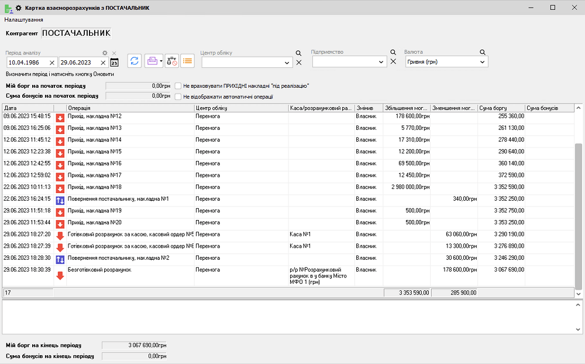Click the search icon above Центр обліку
This screenshot has width=585, height=364.
click(x=298, y=53)
